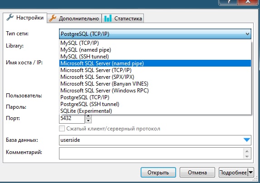
Task: Click the Порт label
Action: pyautogui.click(x=13, y=119)
